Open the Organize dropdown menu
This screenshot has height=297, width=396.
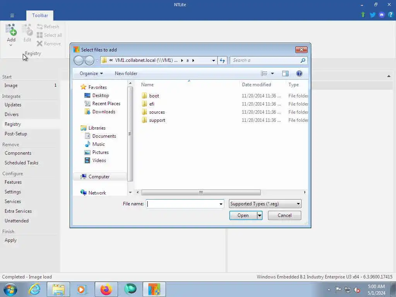coord(91,73)
